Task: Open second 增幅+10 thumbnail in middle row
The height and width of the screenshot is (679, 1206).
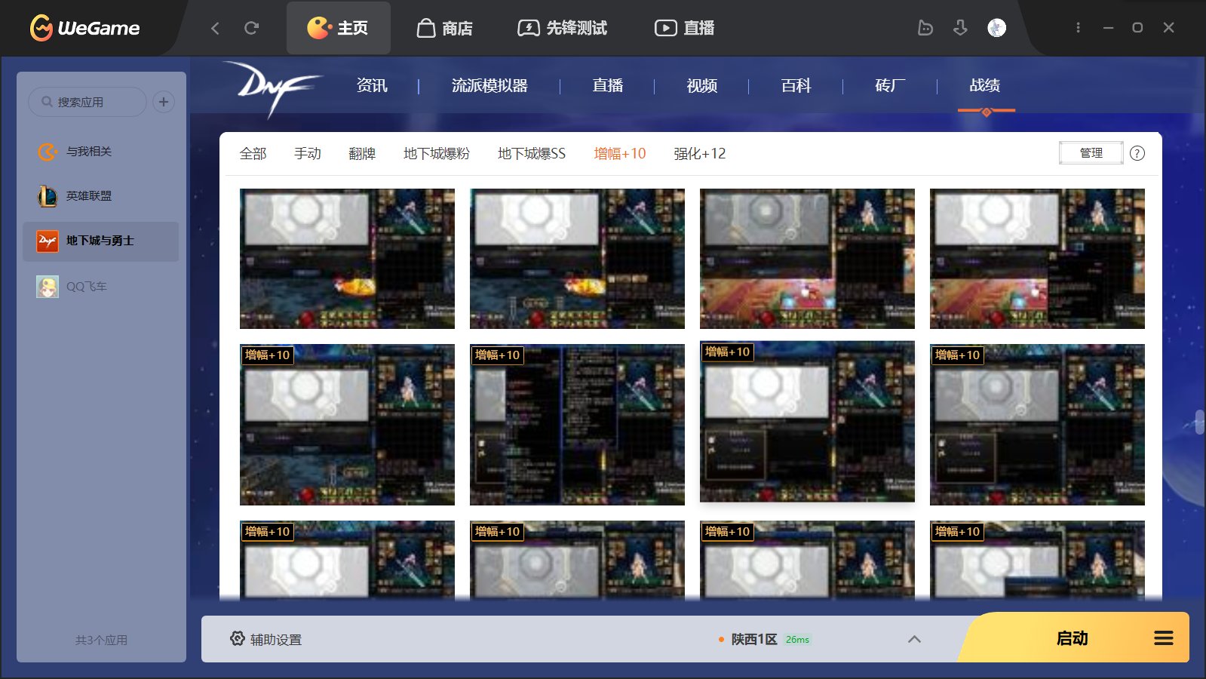Action: pyautogui.click(x=577, y=425)
